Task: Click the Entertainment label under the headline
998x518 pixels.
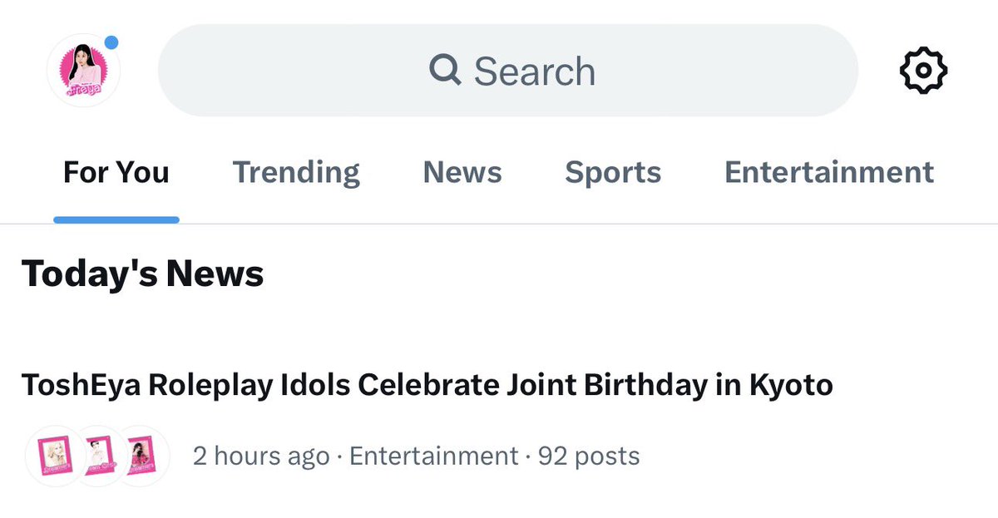Action: click(433, 456)
